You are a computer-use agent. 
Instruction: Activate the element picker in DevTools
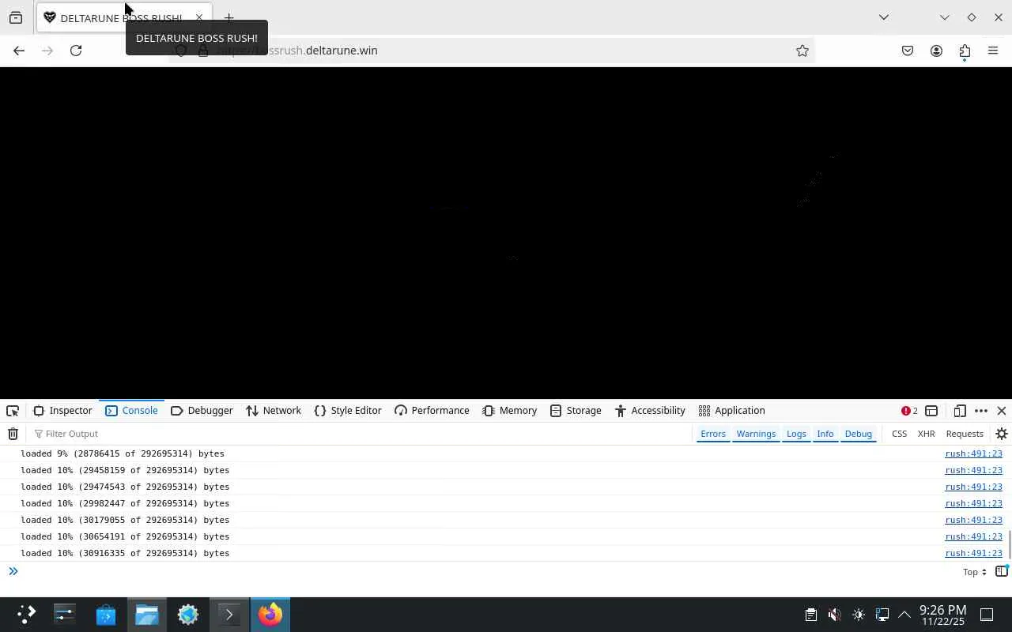coord(13,411)
